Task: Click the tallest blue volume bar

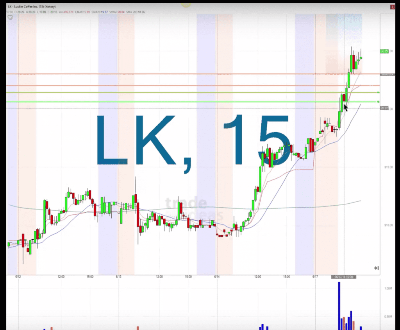Action: 339,306
